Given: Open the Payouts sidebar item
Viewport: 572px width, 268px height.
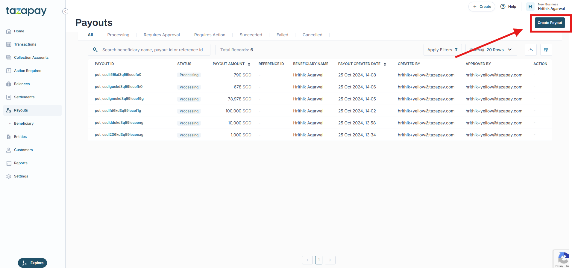Looking at the screenshot, I should tap(32, 110).
